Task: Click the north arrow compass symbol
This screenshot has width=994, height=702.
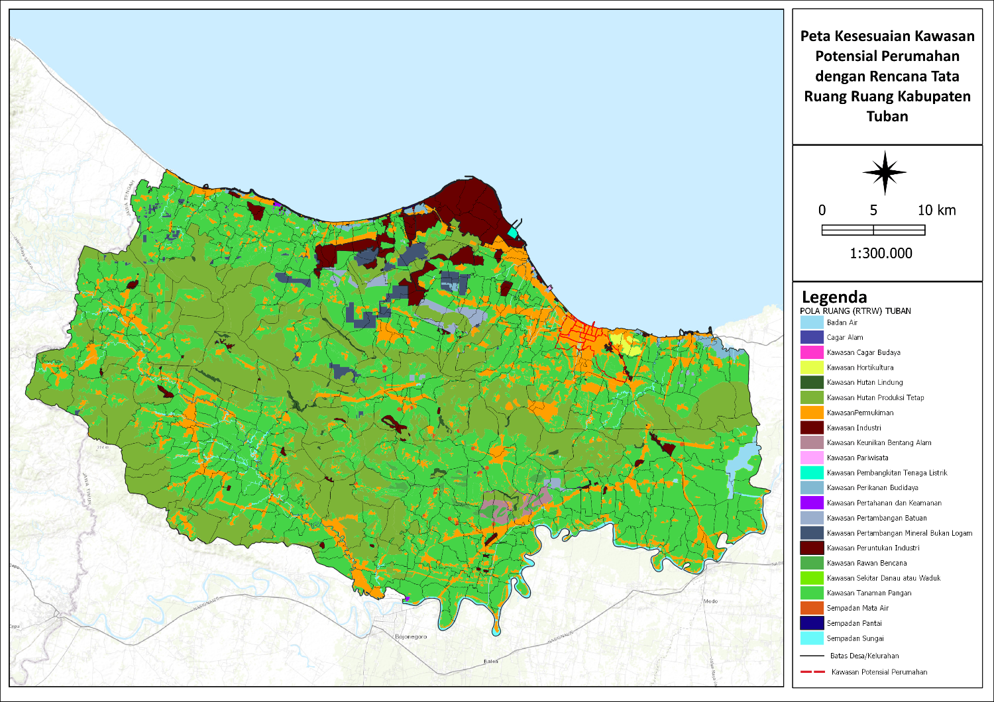Action: tap(884, 173)
